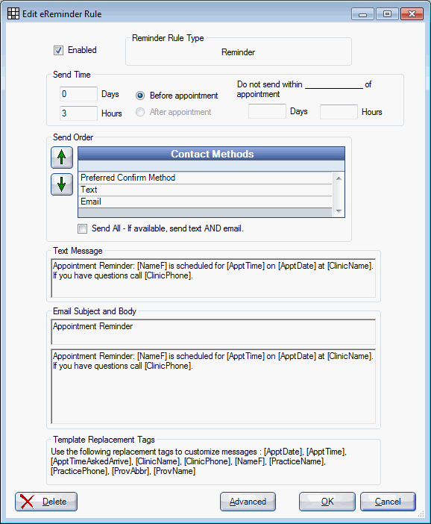Select the After appointment radio button
This screenshot has height=524, width=431.
click(x=140, y=112)
